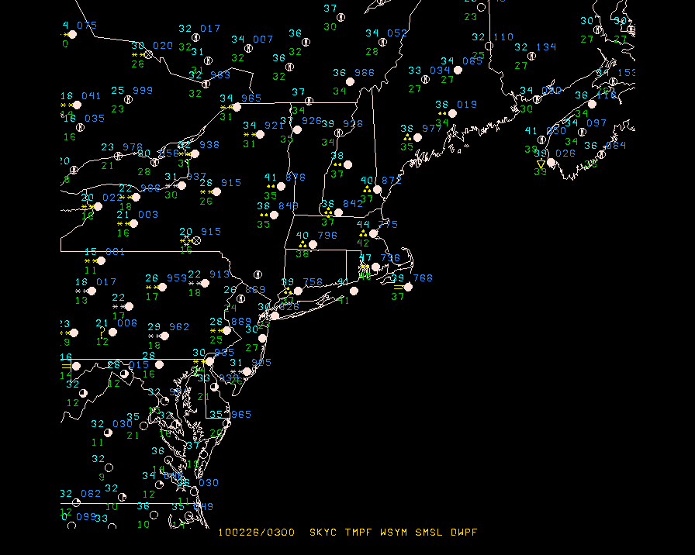Click the pressure value 022
The width and height of the screenshot is (695, 555).
coord(112,197)
